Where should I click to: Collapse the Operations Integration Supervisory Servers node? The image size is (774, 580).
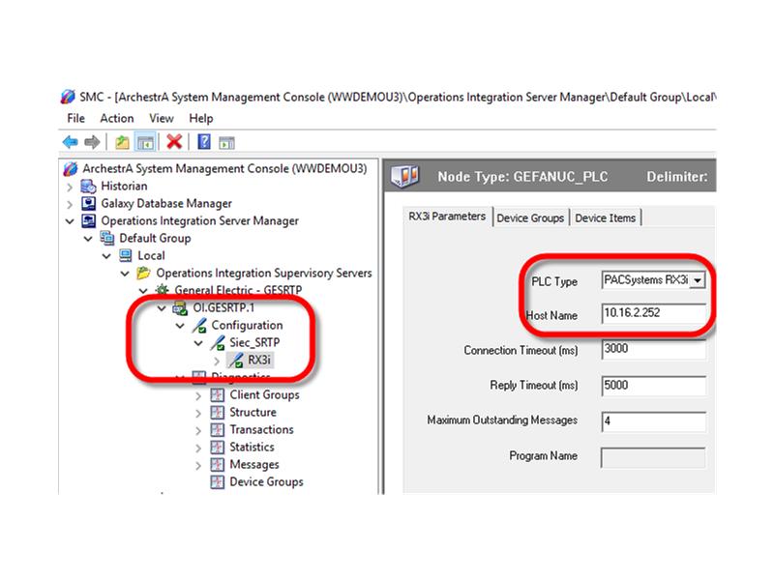pos(125,274)
